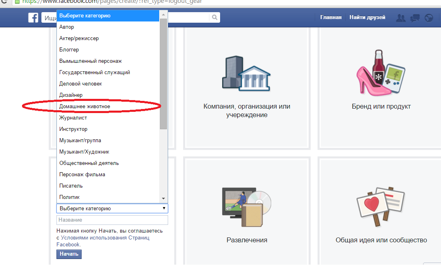441x265 pixels.
Task: Select "Политик" from the category list
Action: click(x=69, y=197)
